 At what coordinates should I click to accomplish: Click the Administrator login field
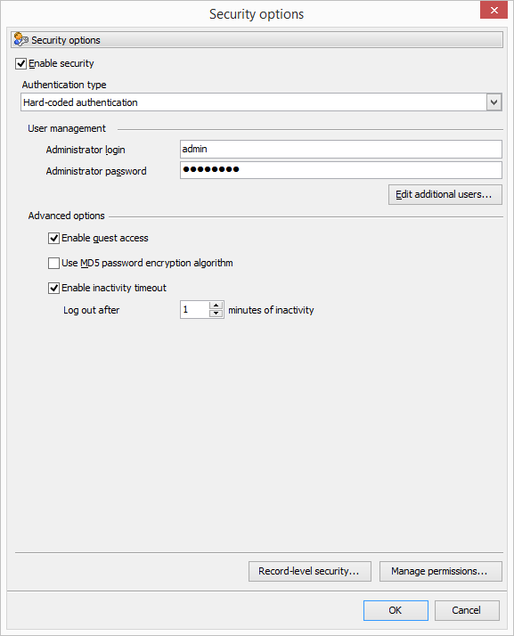click(341, 149)
